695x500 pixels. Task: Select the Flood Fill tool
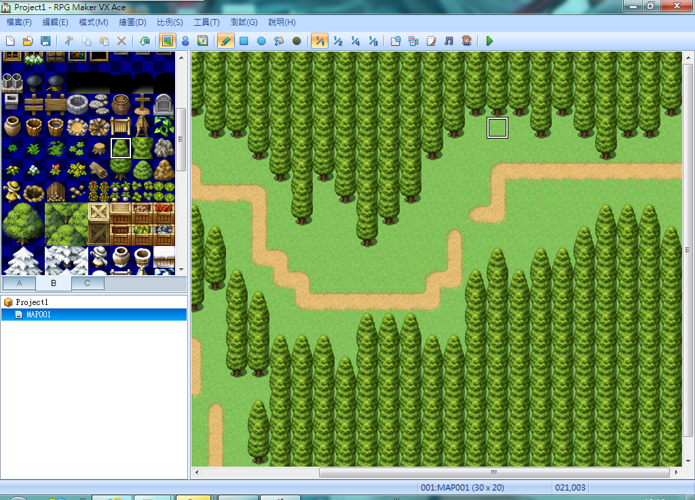tap(279, 41)
